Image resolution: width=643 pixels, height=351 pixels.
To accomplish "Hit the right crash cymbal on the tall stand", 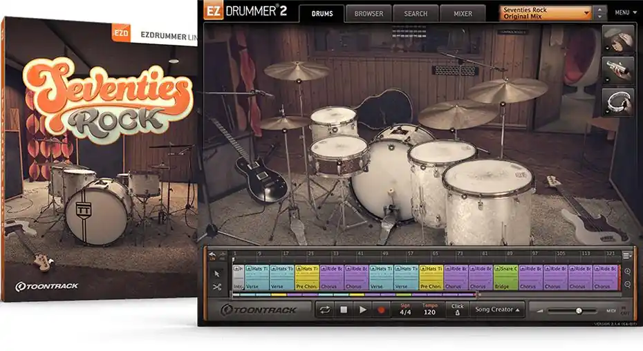I will (507, 89).
